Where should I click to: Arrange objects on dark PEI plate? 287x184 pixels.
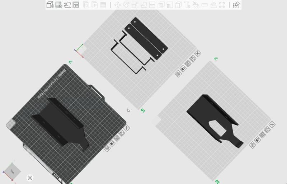pos(117,138)
